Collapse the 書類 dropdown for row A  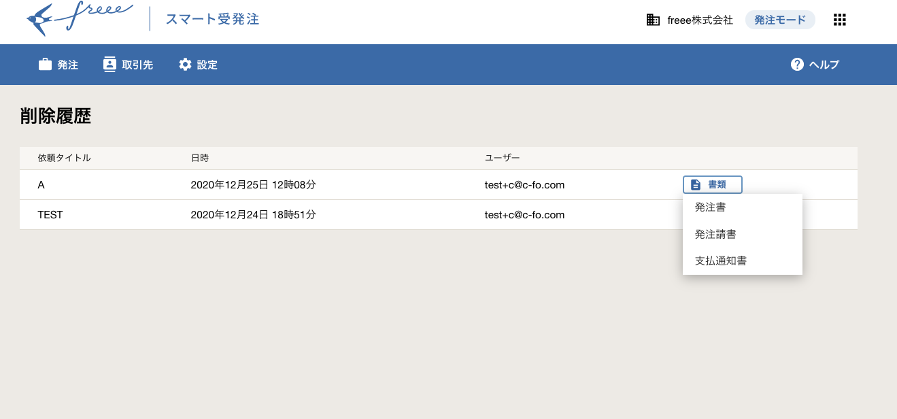(x=712, y=185)
